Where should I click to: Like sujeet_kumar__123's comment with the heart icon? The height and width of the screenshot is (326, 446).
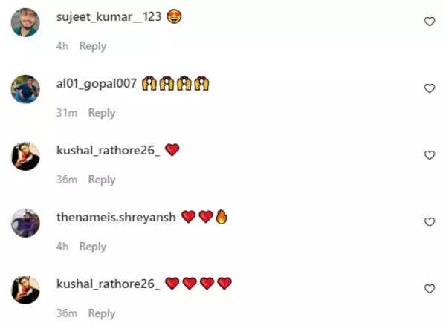pos(430,22)
